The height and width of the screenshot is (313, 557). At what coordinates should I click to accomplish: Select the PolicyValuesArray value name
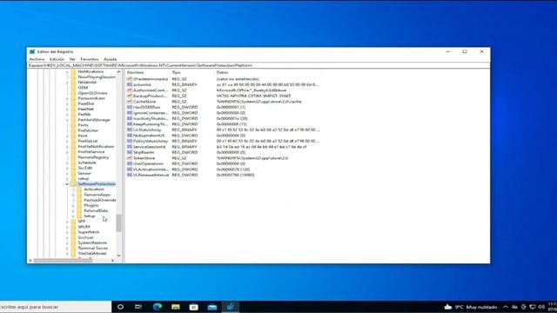[x=151, y=141]
